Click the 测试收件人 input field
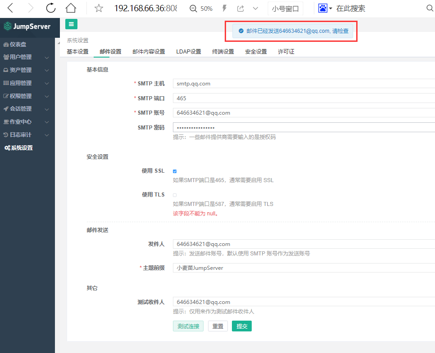Image resolution: width=435 pixels, height=353 pixels. (x=304, y=302)
